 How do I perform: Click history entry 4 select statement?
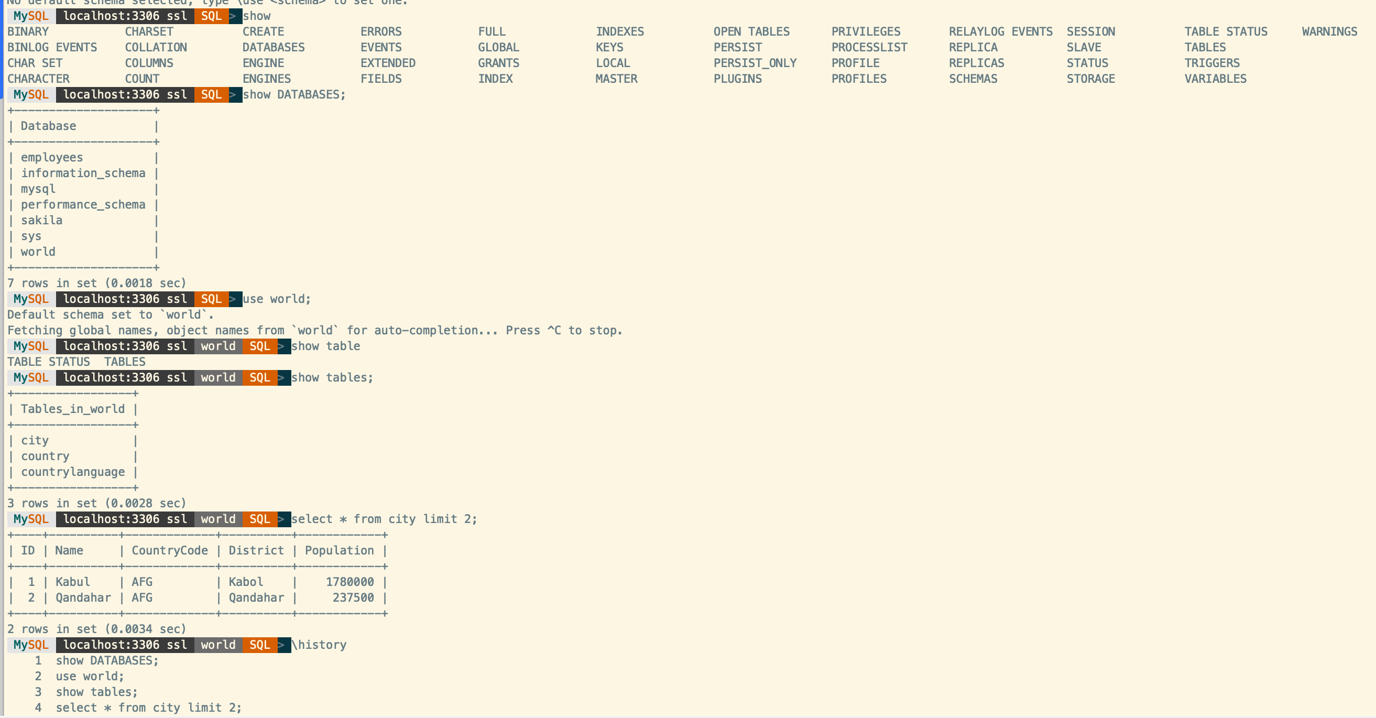click(x=148, y=708)
